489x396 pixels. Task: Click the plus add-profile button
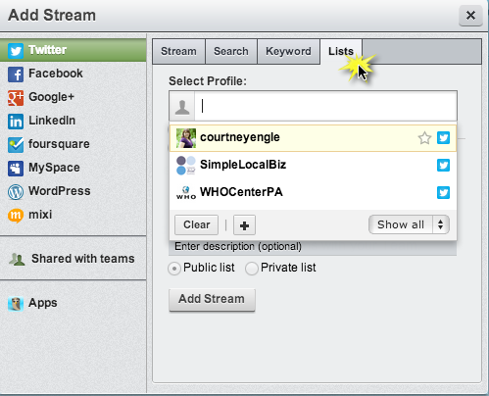click(244, 225)
